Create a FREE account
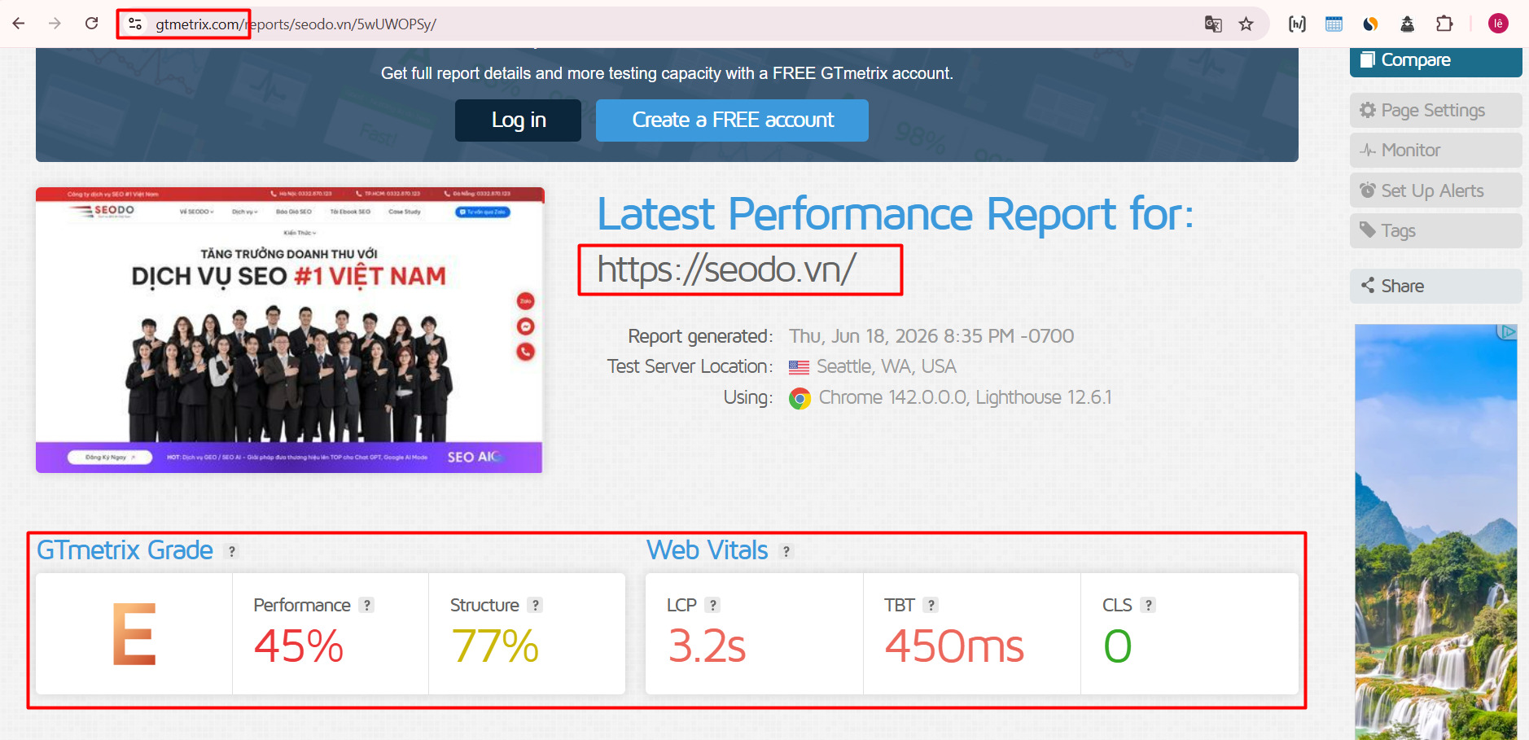1529x740 pixels. pyautogui.click(x=732, y=120)
